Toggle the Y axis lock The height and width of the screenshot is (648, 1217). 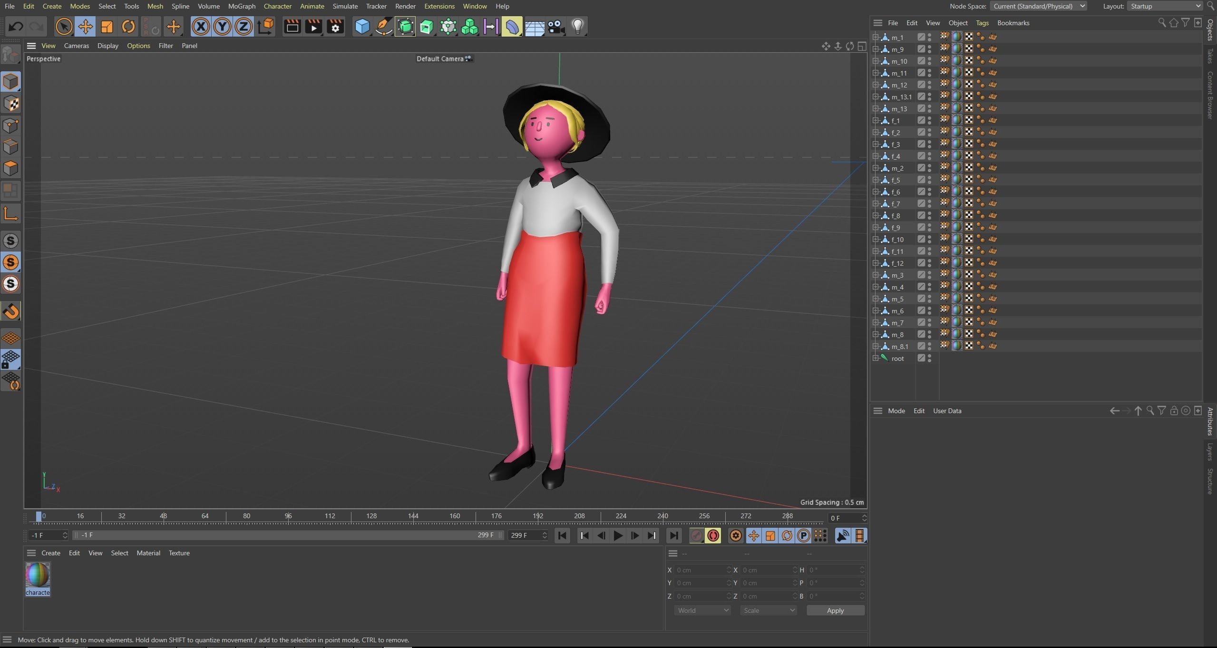coord(222,27)
